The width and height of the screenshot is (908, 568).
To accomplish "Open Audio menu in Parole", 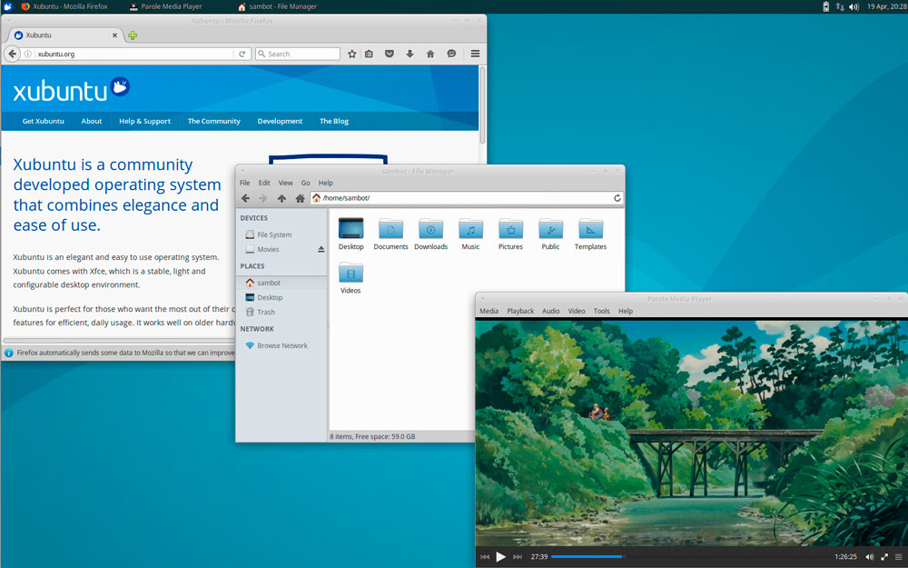I will (551, 311).
